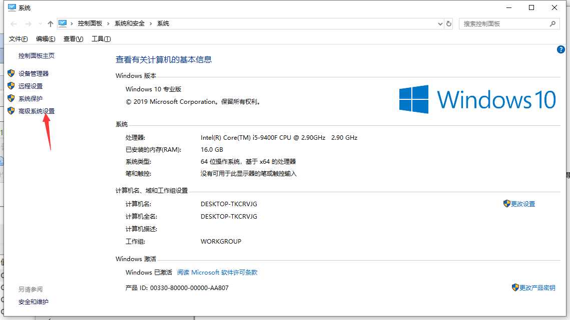
Task: Select WORKGROUP value text
Action: pos(221,241)
